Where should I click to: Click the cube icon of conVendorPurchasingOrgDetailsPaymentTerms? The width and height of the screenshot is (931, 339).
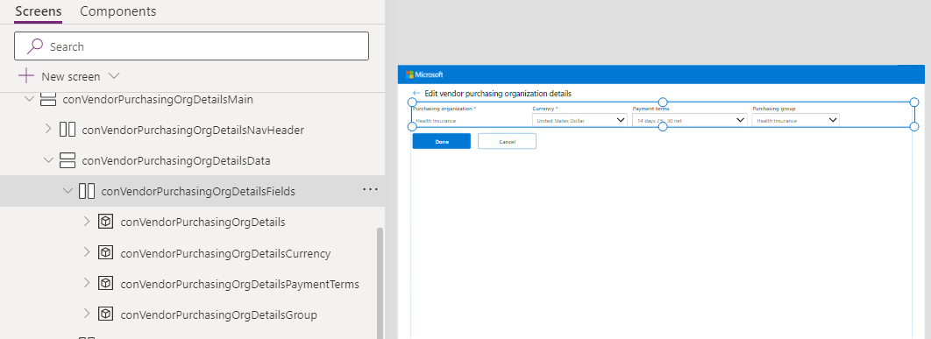105,284
